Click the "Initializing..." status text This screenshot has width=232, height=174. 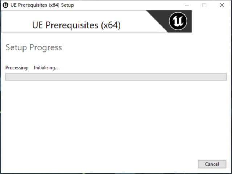[46, 67]
